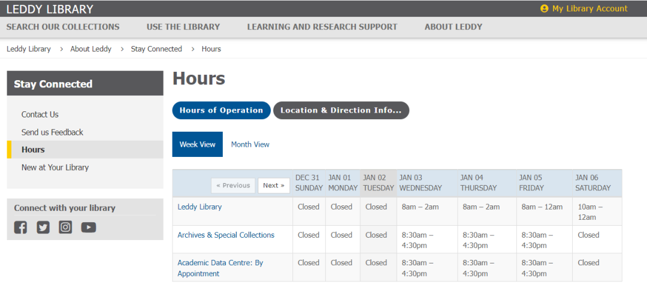
Task: Click Academic Data Centre Friday hours cell
Action: [x=544, y=267]
